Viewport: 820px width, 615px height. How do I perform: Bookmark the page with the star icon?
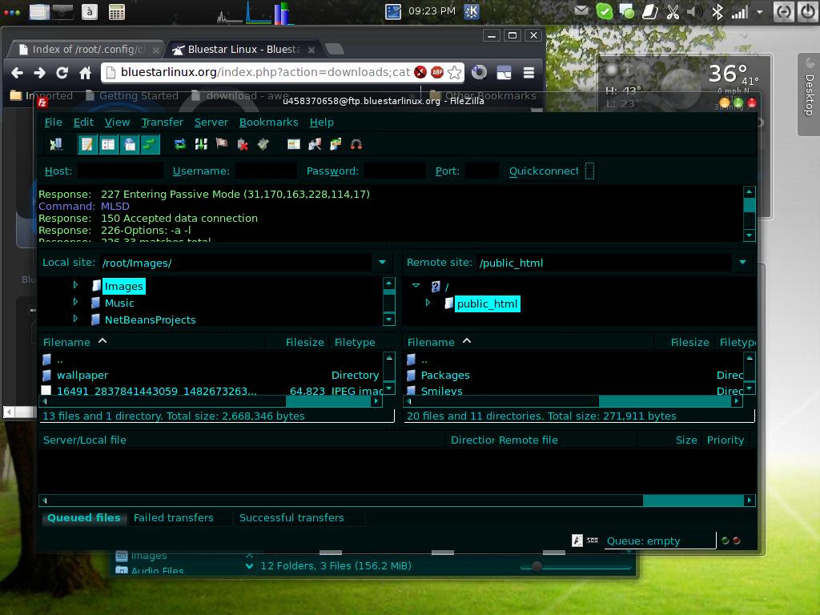coord(455,72)
